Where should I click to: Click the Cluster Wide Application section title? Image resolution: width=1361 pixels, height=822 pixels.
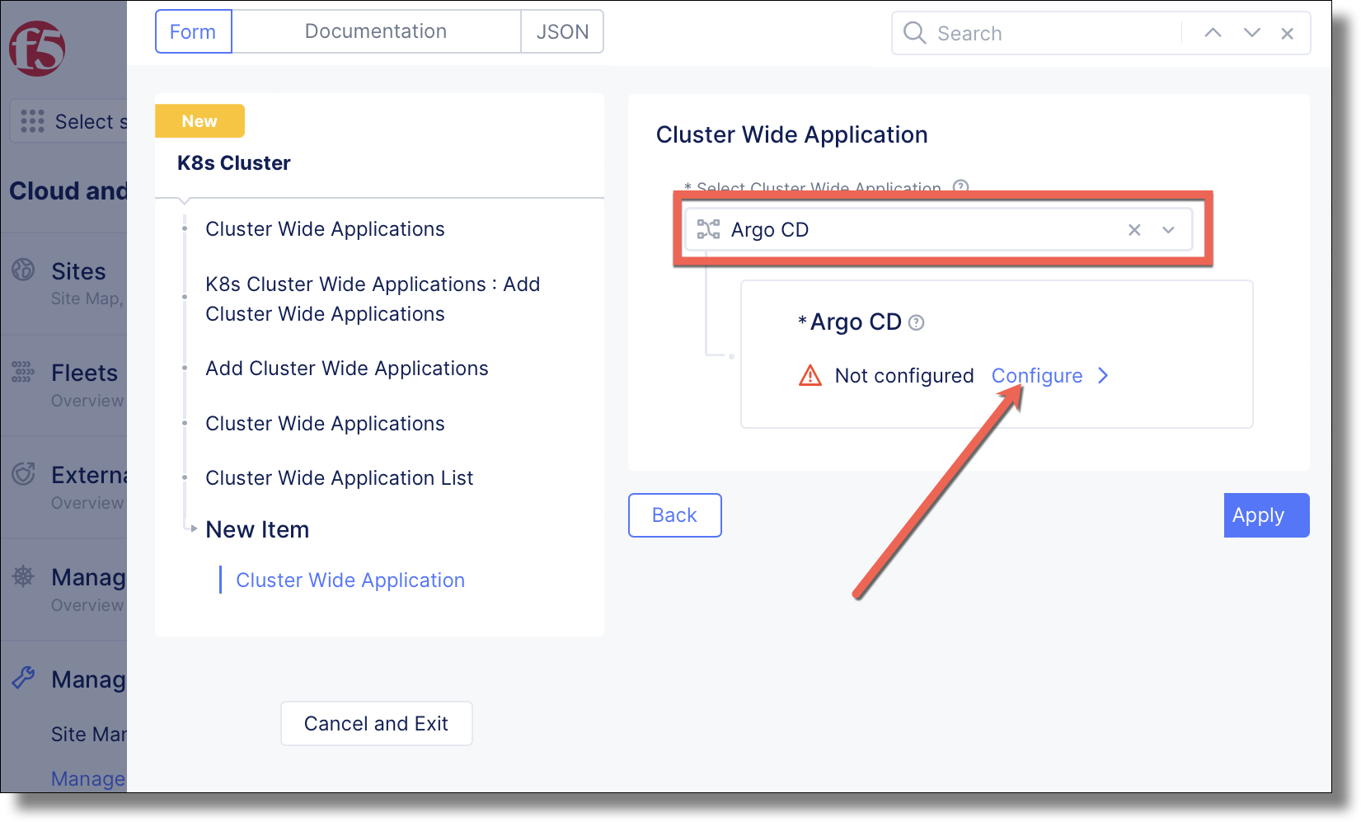click(x=791, y=134)
